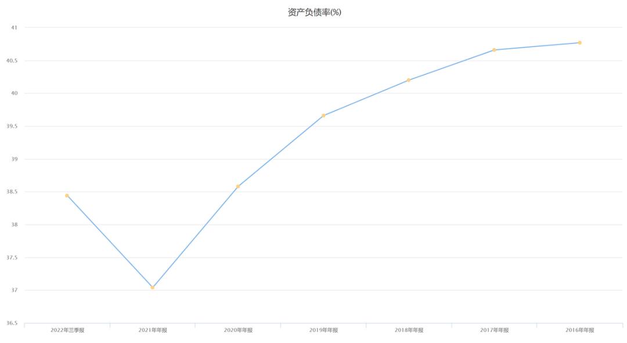Click the y-axis value 38.5

pos(12,192)
